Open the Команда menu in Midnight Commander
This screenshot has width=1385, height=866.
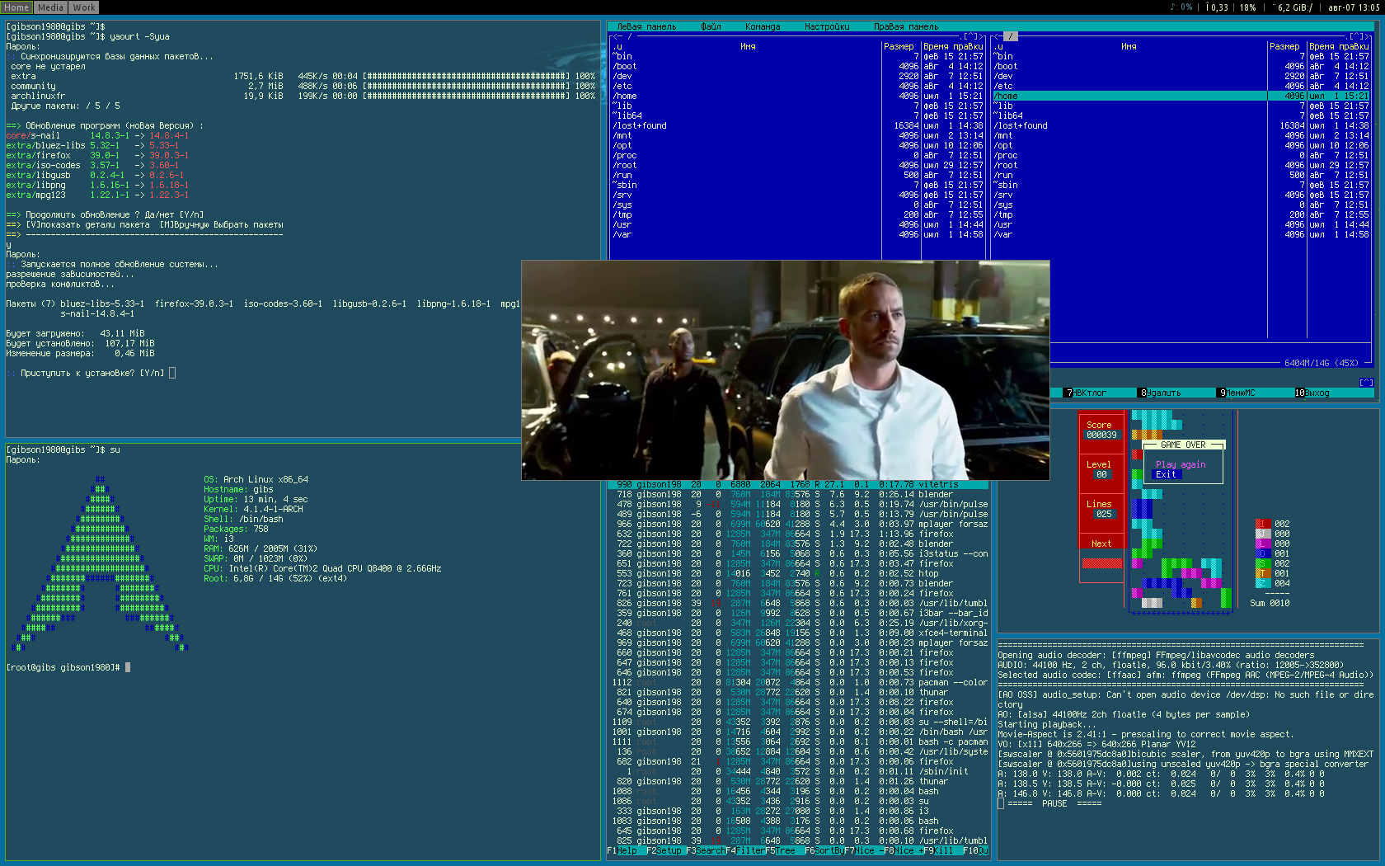[x=763, y=26]
